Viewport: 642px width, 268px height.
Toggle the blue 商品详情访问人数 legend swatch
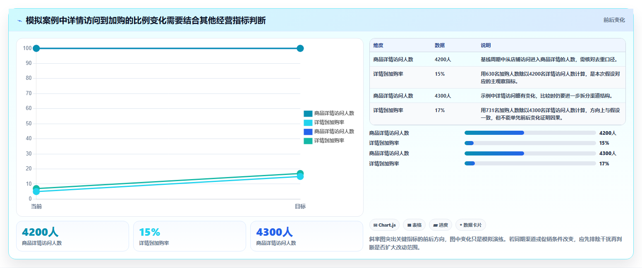click(308, 132)
